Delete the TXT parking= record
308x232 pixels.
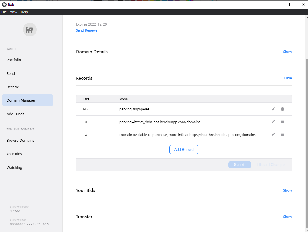coord(282,122)
